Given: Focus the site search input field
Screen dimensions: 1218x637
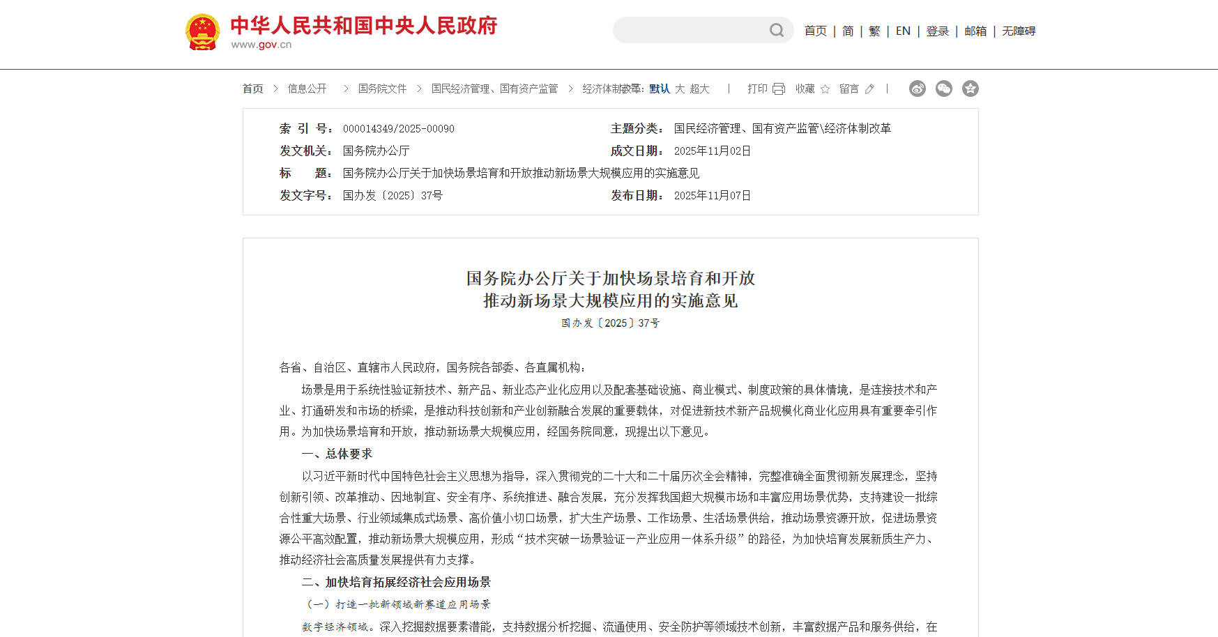Looking at the screenshot, I should pos(690,30).
